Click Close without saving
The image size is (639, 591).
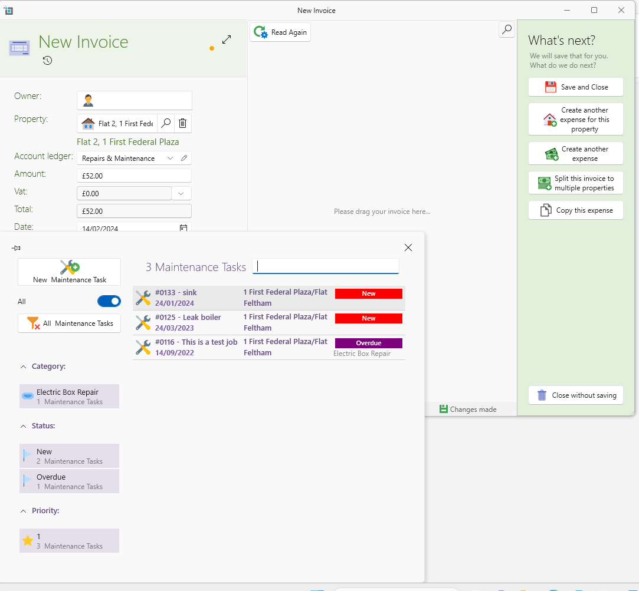coord(575,395)
